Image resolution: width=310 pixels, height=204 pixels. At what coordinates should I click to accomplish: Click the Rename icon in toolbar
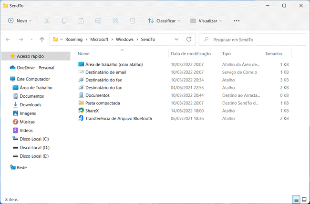pos(98,21)
